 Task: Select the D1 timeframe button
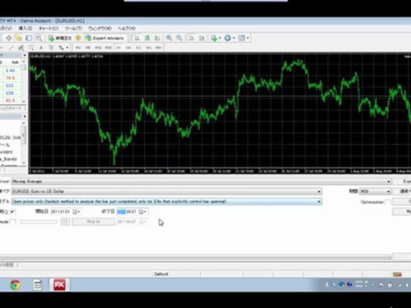coord(138,47)
